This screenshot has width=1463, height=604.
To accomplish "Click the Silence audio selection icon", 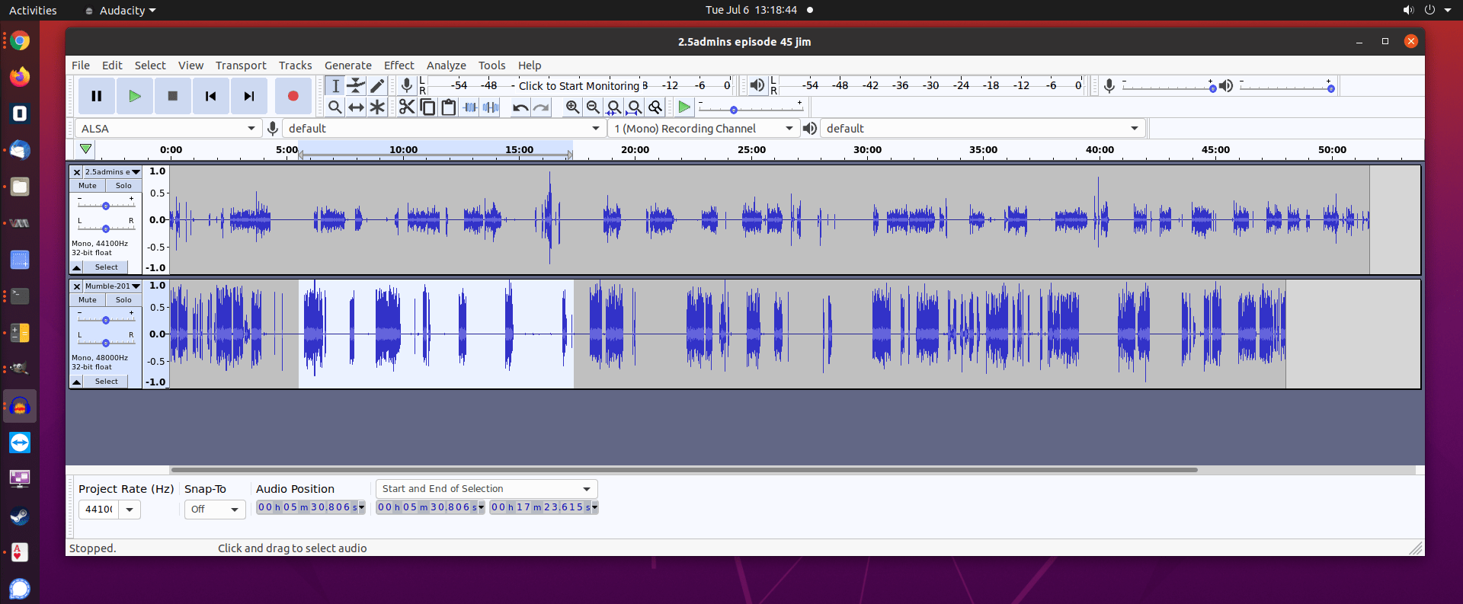I will (x=491, y=107).
